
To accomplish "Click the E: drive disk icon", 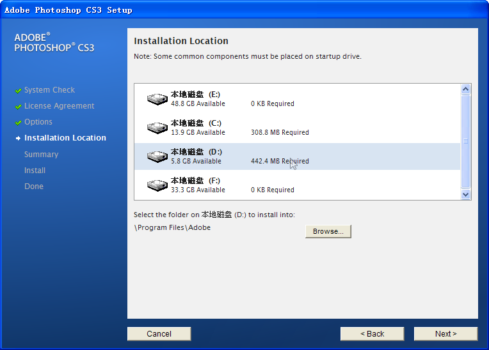I will [157, 99].
